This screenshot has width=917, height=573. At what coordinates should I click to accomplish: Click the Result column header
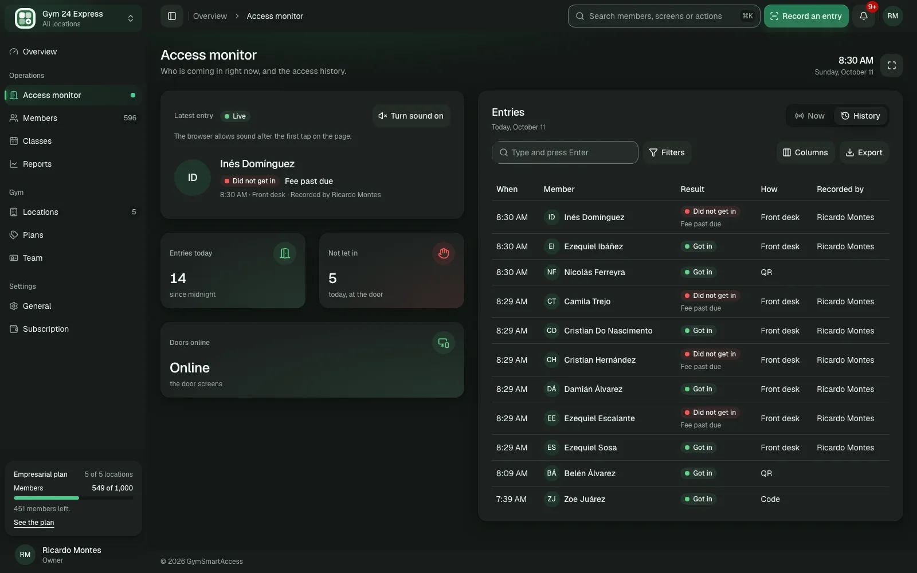pyautogui.click(x=692, y=189)
